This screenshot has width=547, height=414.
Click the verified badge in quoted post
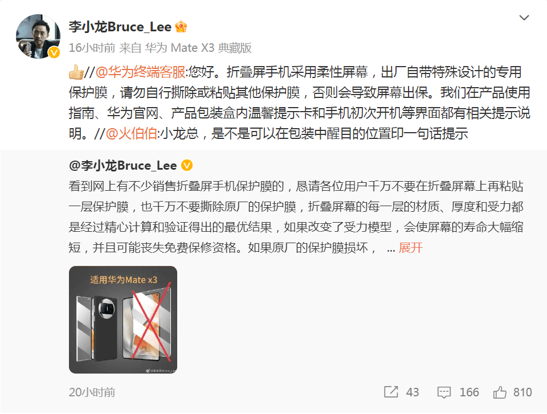click(x=187, y=165)
